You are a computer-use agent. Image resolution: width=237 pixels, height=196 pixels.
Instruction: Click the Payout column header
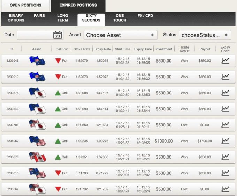click(205, 49)
